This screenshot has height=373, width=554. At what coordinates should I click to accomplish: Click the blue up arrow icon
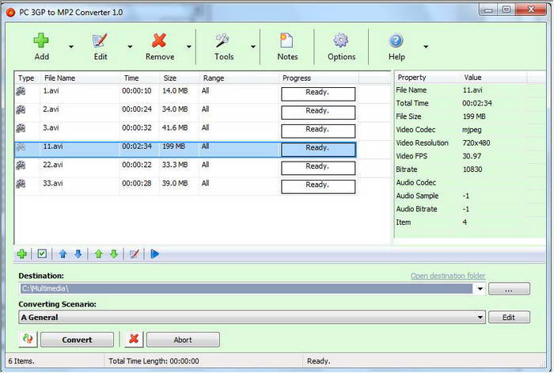tap(63, 254)
